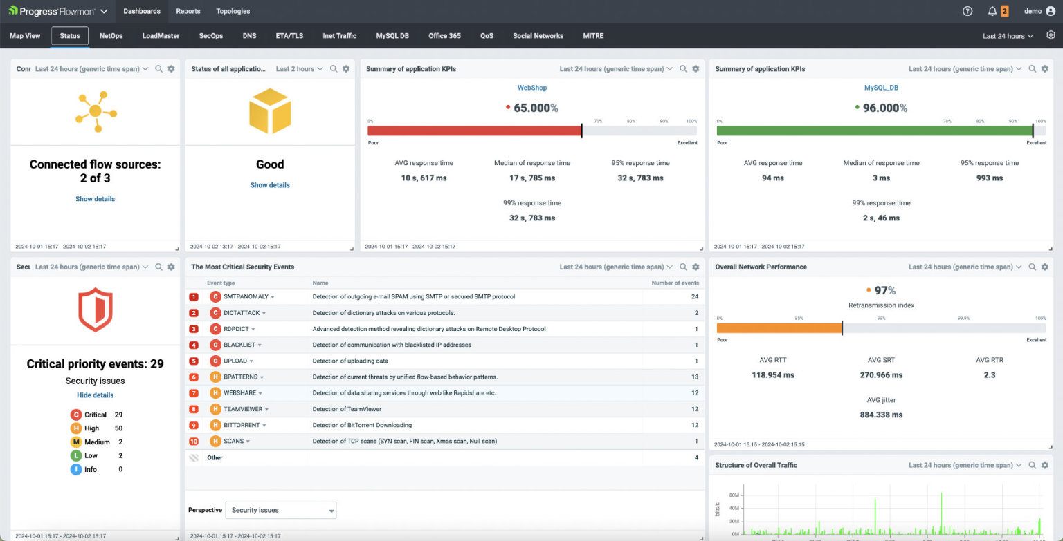Open search on the WebShop KPI widget magnifier
Viewport: 1063px width, 541px height.
coord(683,69)
